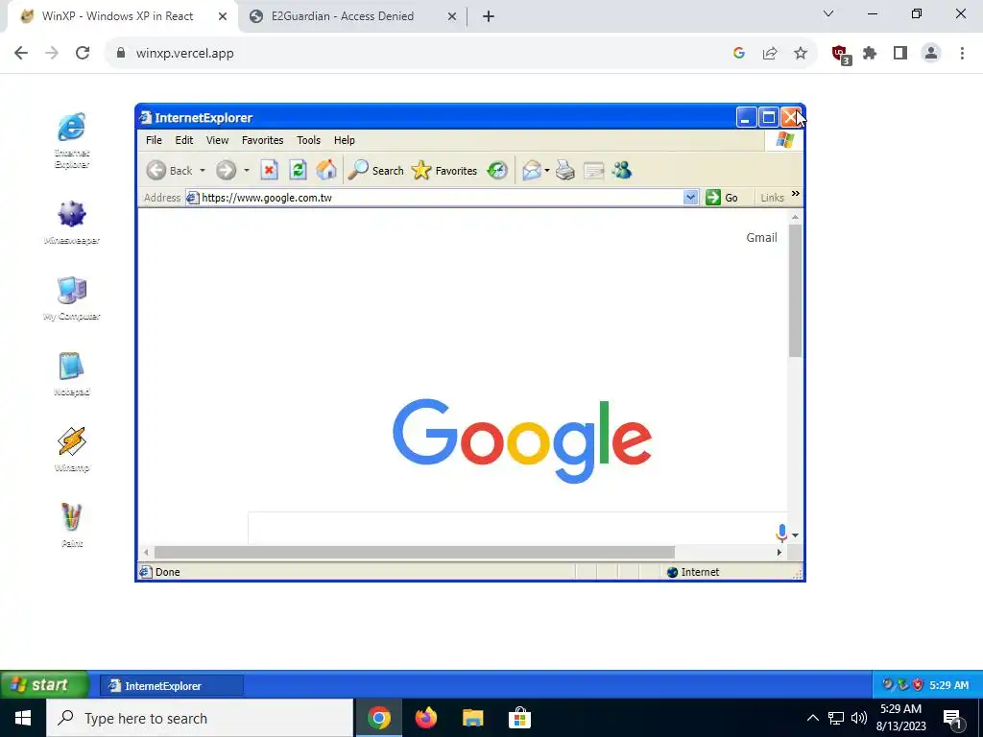Open the Tools menu
The image size is (983, 737).
308,140
